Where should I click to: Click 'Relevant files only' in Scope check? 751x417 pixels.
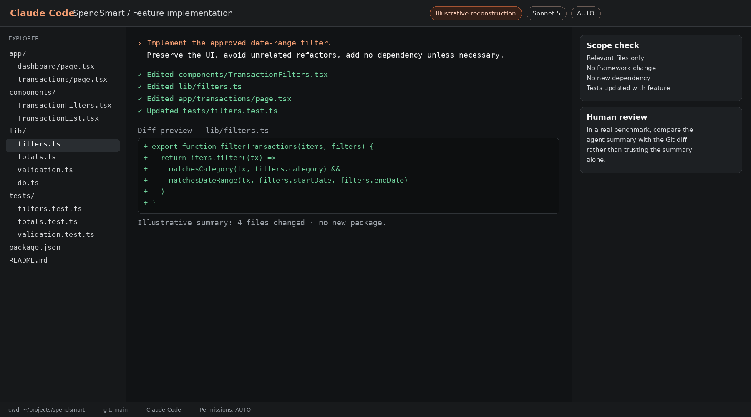click(x=615, y=58)
